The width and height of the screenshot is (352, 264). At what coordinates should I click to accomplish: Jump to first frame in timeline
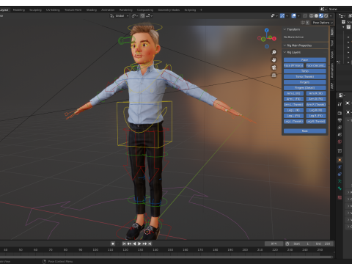[124, 243]
